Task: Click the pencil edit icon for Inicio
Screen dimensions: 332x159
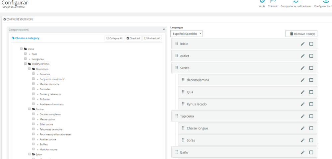Action: point(303,44)
